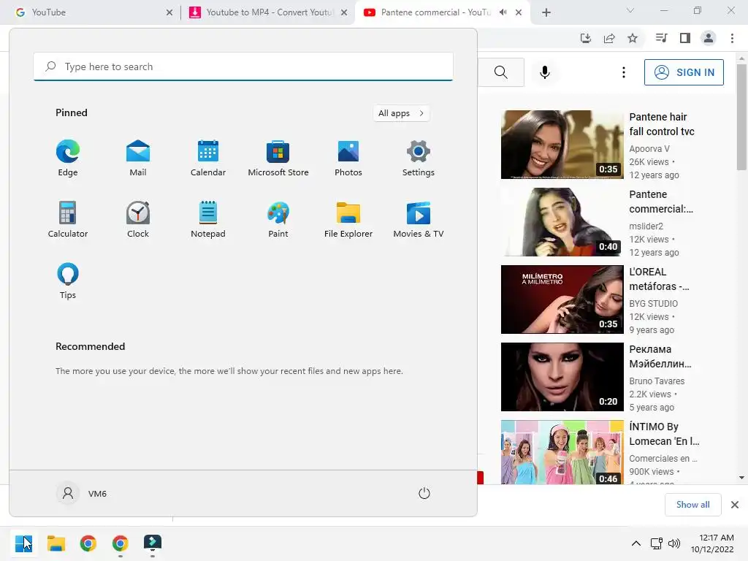The image size is (748, 561).
Task: Toggle the Chrome side panel
Action: pos(685,38)
